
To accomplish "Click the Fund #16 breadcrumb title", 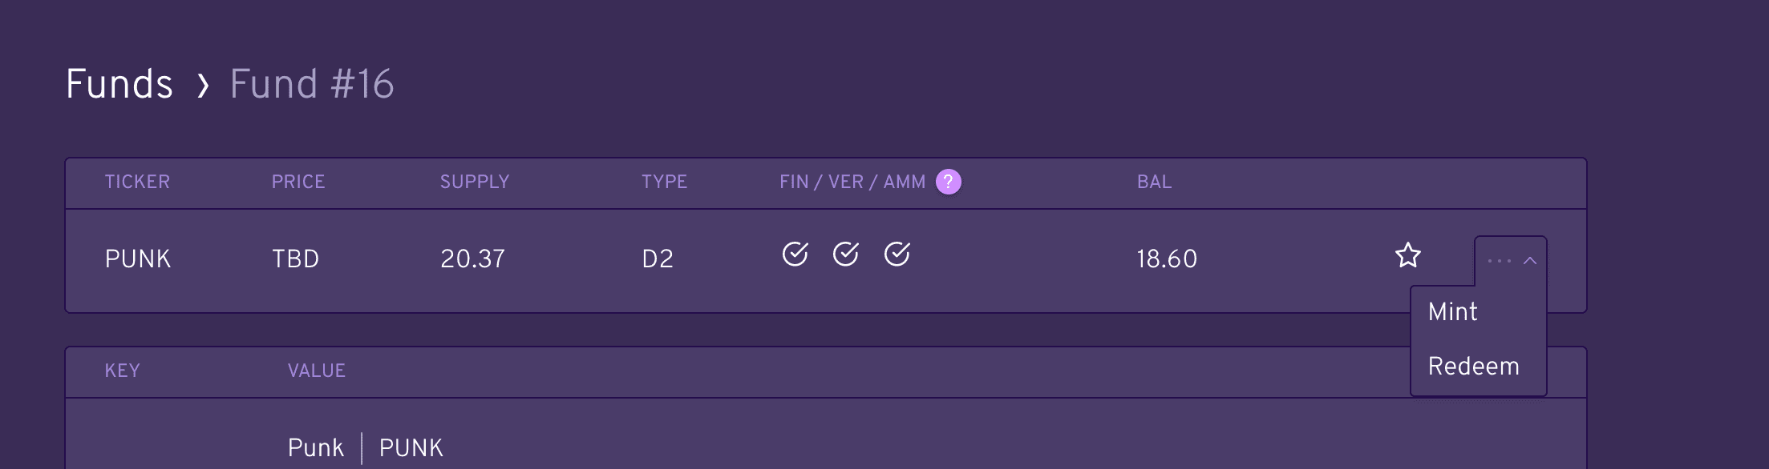I will point(311,84).
